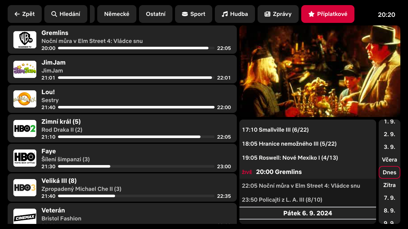Click the Gremlins title in channel list

point(55,33)
